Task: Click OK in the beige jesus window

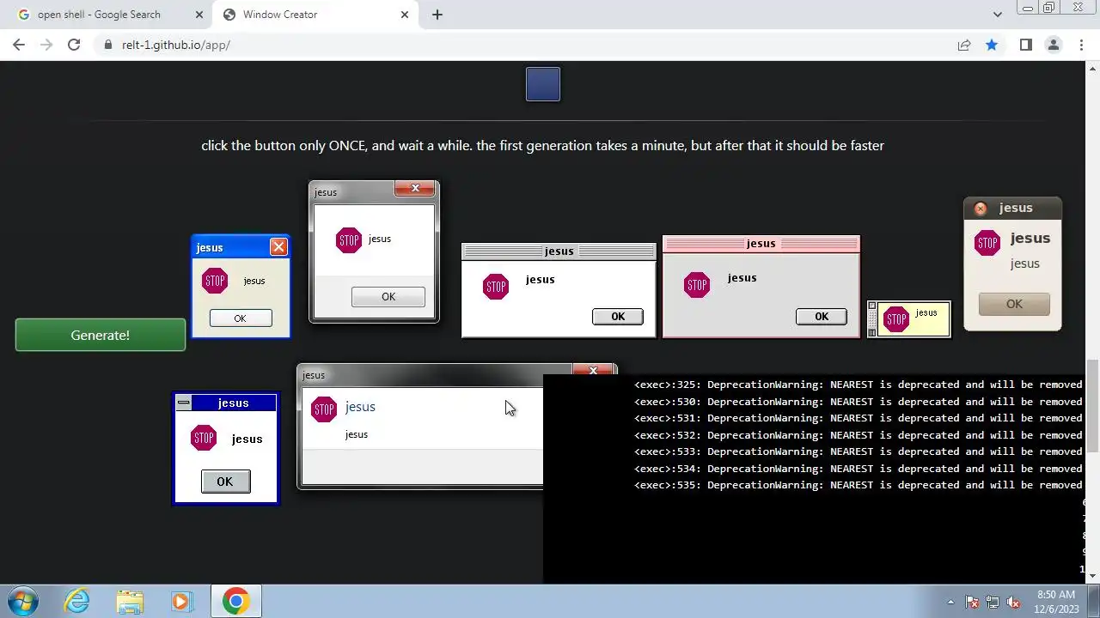Action: tap(1014, 304)
